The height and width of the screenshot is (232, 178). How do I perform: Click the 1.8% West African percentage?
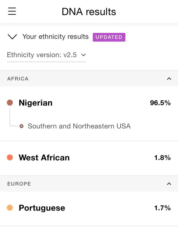tap(162, 158)
